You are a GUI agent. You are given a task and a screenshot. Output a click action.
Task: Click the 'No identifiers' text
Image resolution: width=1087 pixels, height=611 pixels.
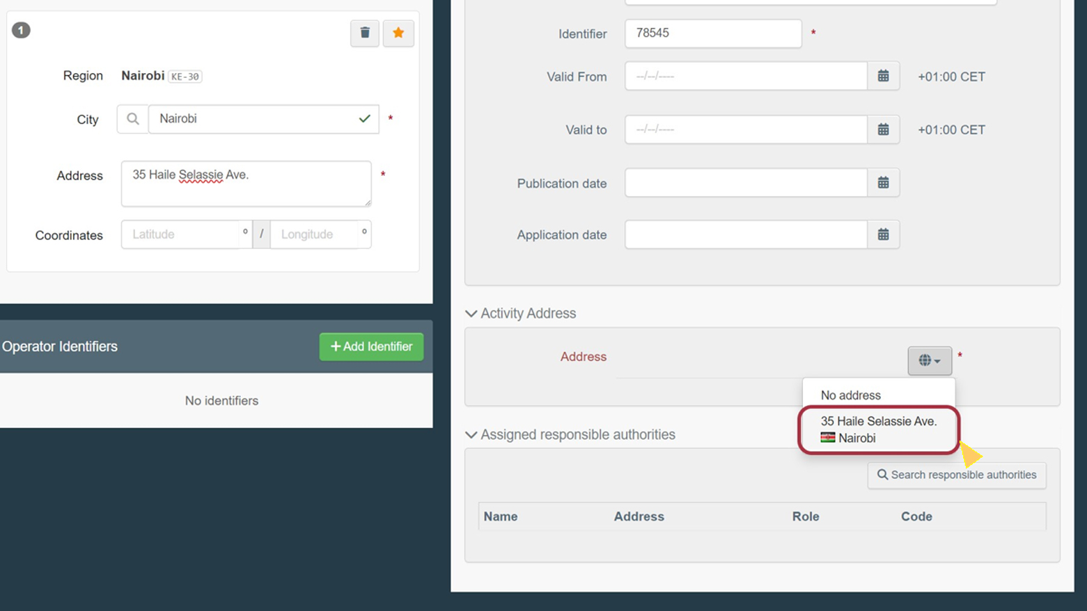click(221, 401)
